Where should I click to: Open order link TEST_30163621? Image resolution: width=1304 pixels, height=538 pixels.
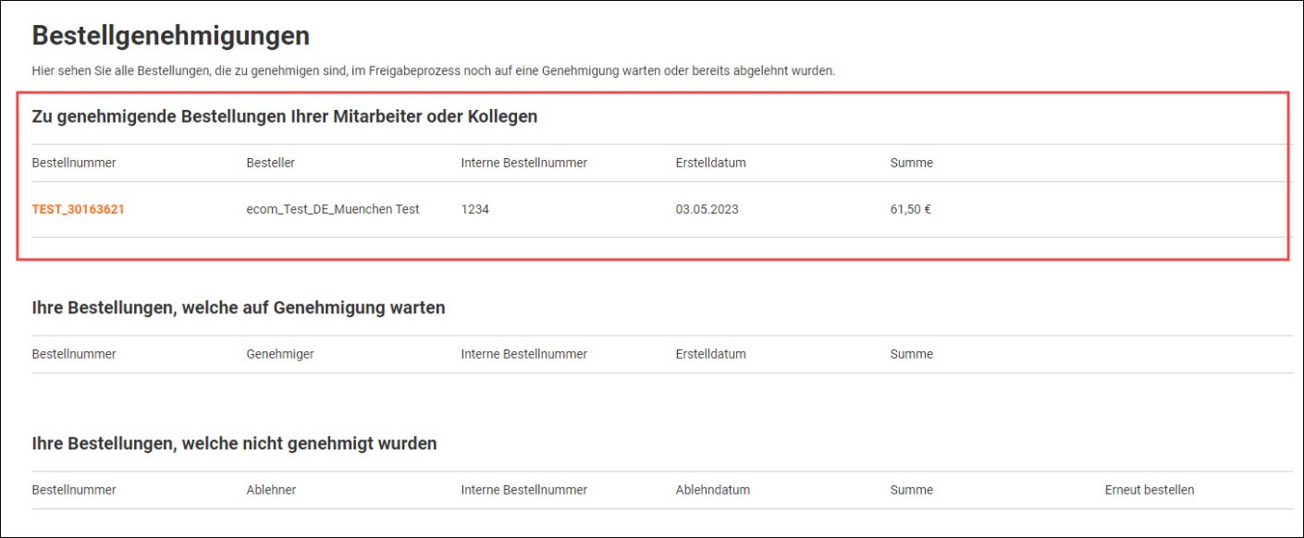(78, 210)
